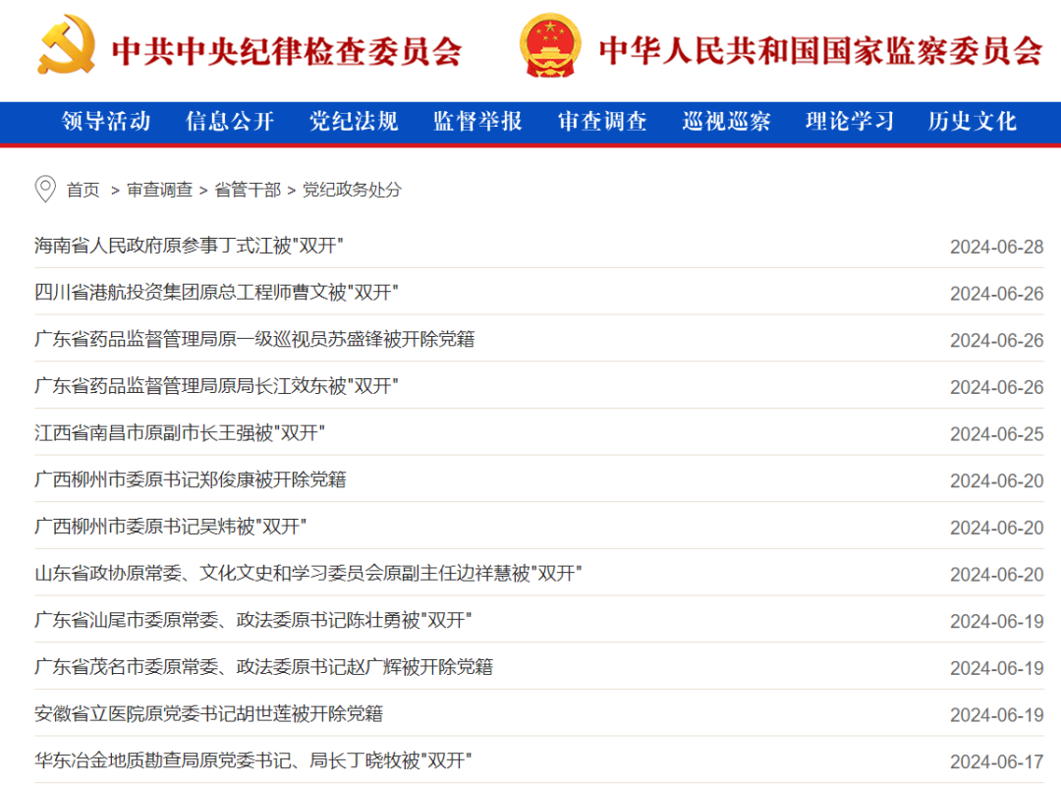The image size is (1061, 785).
Task: Open article about 山东省政协边祥慧被双开
Action: pyautogui.click(x=308, y=573)
